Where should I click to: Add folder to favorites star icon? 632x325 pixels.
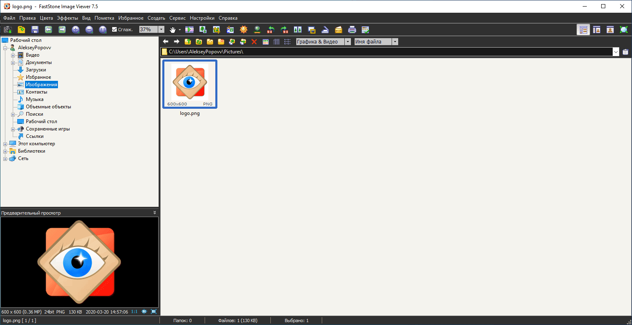[210, 41]
